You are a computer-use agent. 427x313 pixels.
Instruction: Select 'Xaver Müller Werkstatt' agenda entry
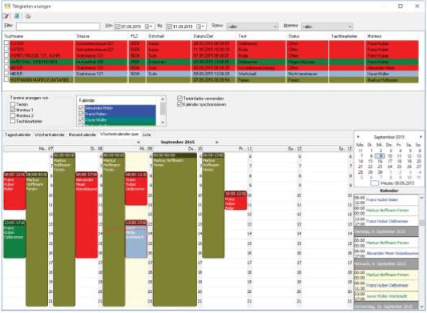(386, 296)
